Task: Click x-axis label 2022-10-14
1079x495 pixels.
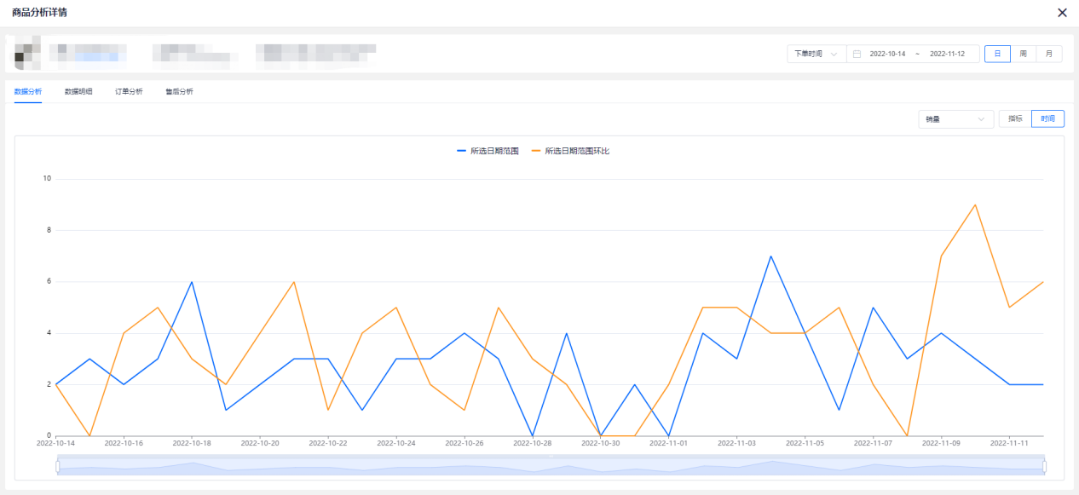Action: [x=55, y=443]
